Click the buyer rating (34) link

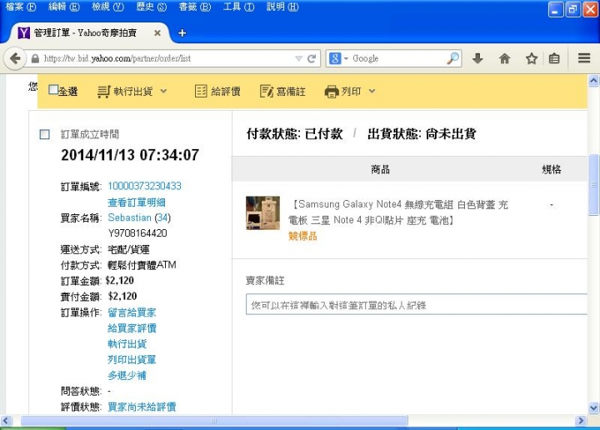coord(162,217)
